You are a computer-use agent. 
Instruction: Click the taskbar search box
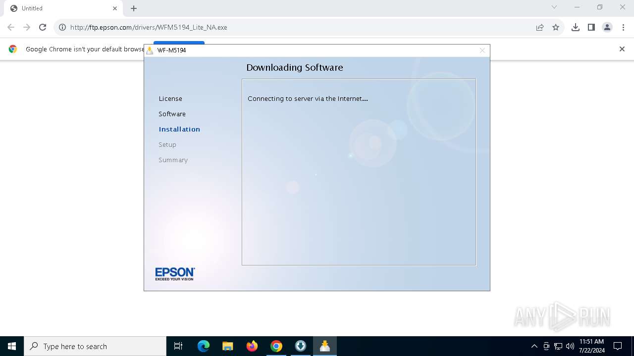95,346
